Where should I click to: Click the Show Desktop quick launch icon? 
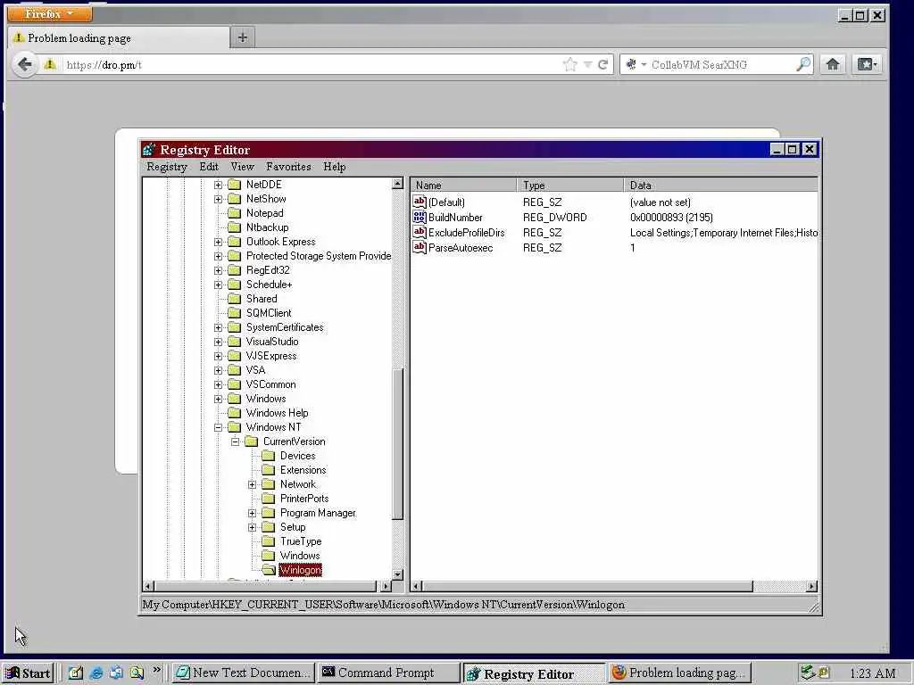[x=76, y=673]
